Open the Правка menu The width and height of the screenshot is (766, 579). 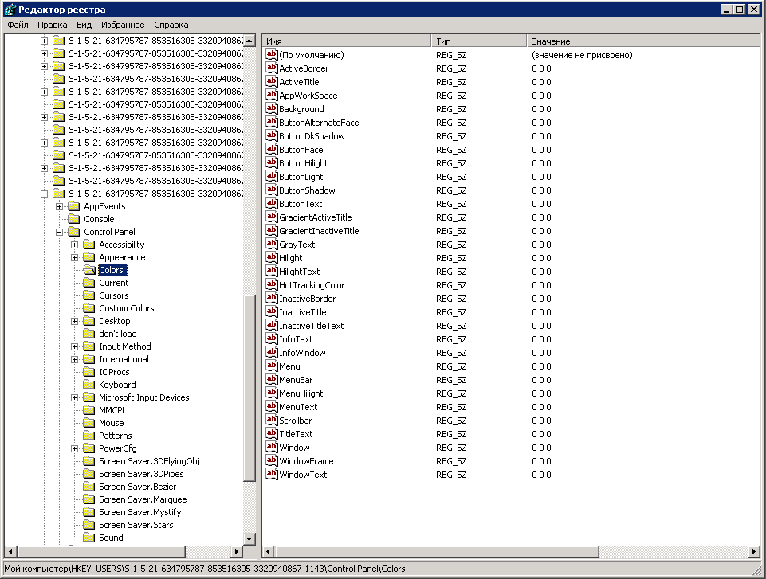(53, 25)
